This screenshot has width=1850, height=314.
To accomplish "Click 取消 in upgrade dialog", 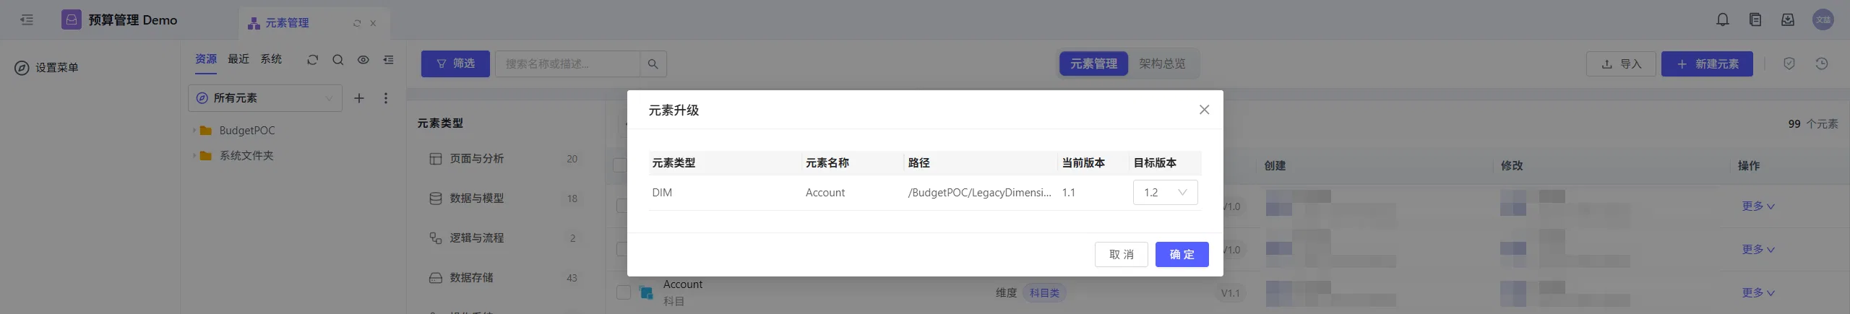I will coord(1121,255).
